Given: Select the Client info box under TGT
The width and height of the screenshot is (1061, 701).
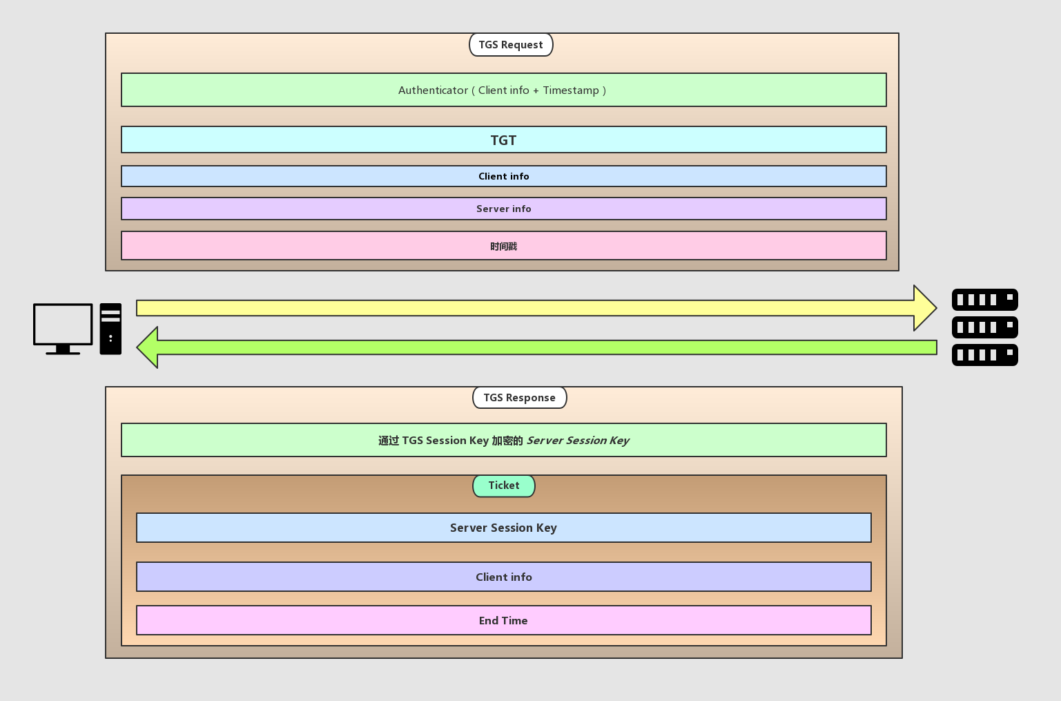Looking at the screenshot, I should coord(503,176).
